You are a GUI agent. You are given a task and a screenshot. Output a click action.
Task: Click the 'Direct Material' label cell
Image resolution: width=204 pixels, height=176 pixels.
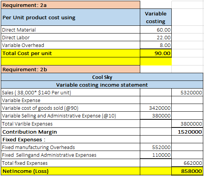[x=71, y=30]
